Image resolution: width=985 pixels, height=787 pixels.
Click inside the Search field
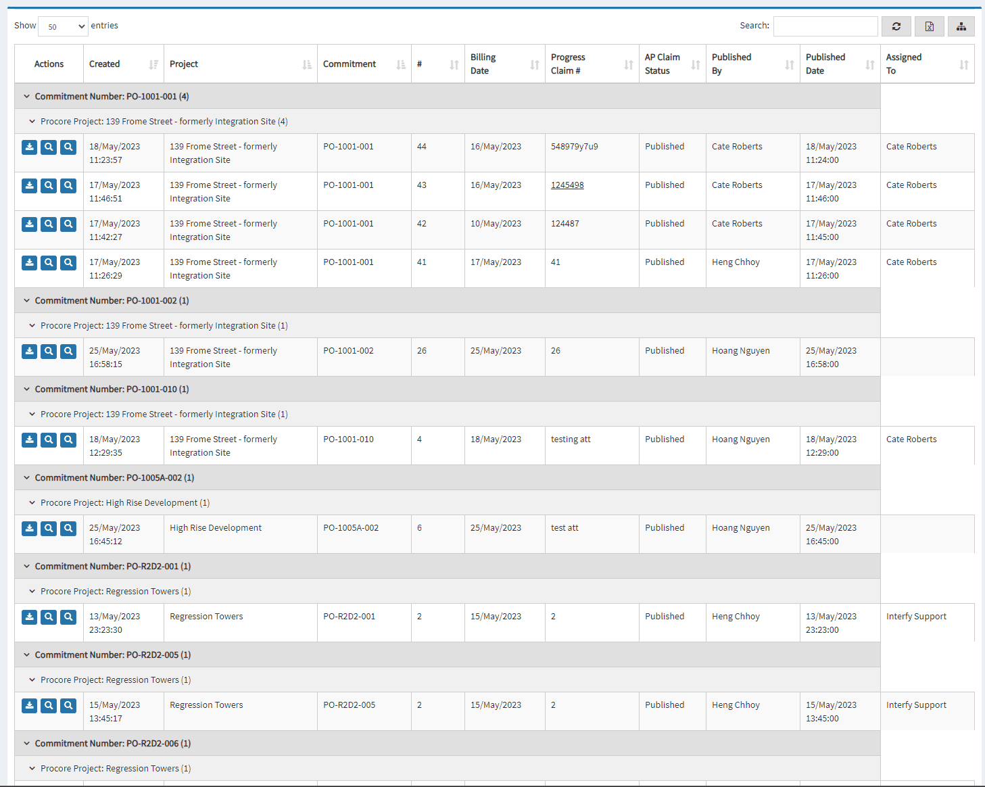(825, 26)
